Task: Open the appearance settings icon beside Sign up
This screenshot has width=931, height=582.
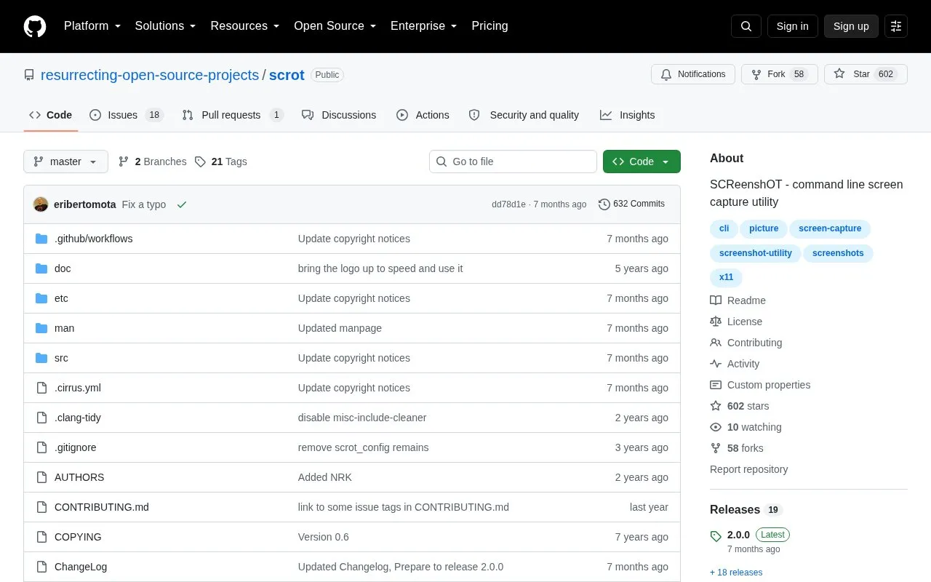Action: click(896, 26)
